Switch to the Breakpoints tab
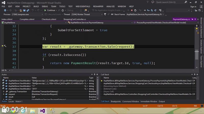204x114 pixels. 116,102
